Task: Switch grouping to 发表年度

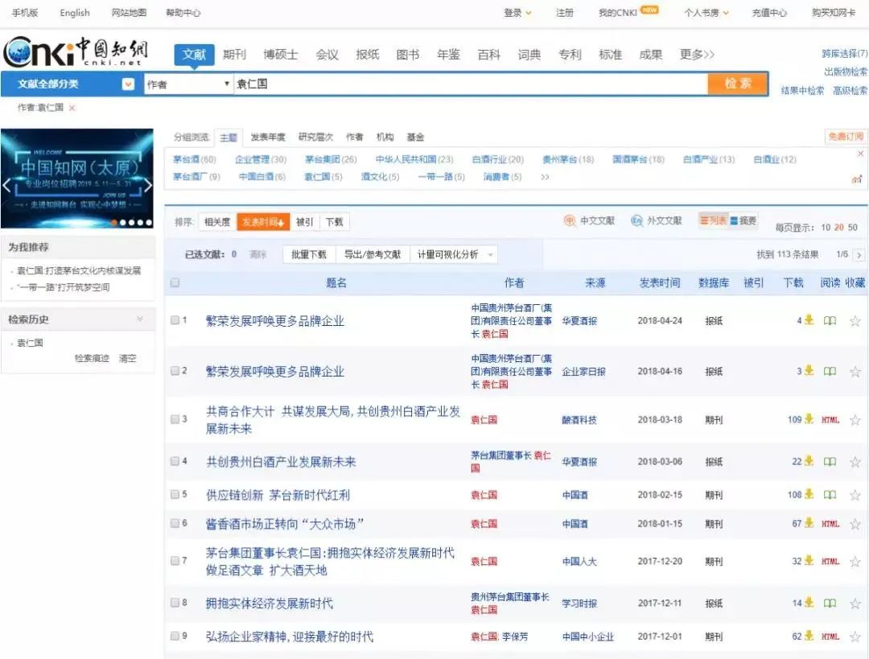Action: click(268, 137)
